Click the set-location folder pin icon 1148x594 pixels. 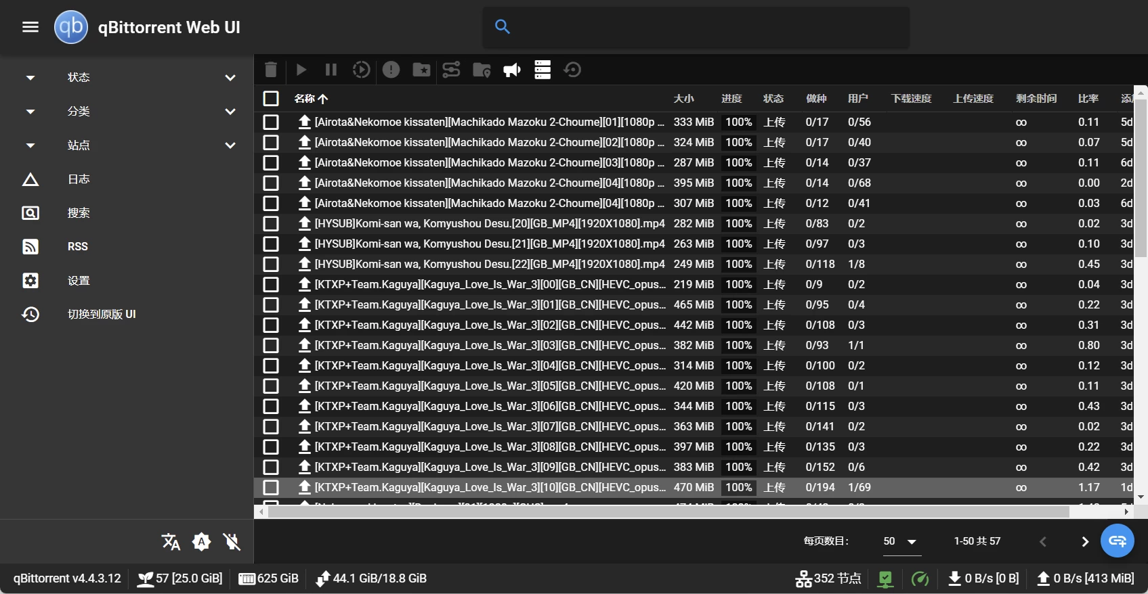(482, 70)
